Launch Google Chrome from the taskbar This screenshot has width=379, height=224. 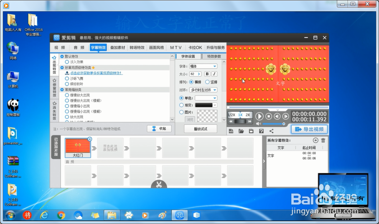coord(61,215)
